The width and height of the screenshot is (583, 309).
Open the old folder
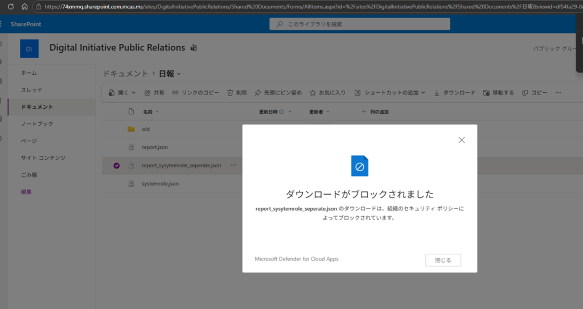tap(146, 129)
